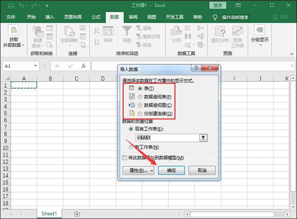Open the Properties (R) button dropdown arrow
The width and height of the screenshot is (297, 219).
tap(152, 171)
